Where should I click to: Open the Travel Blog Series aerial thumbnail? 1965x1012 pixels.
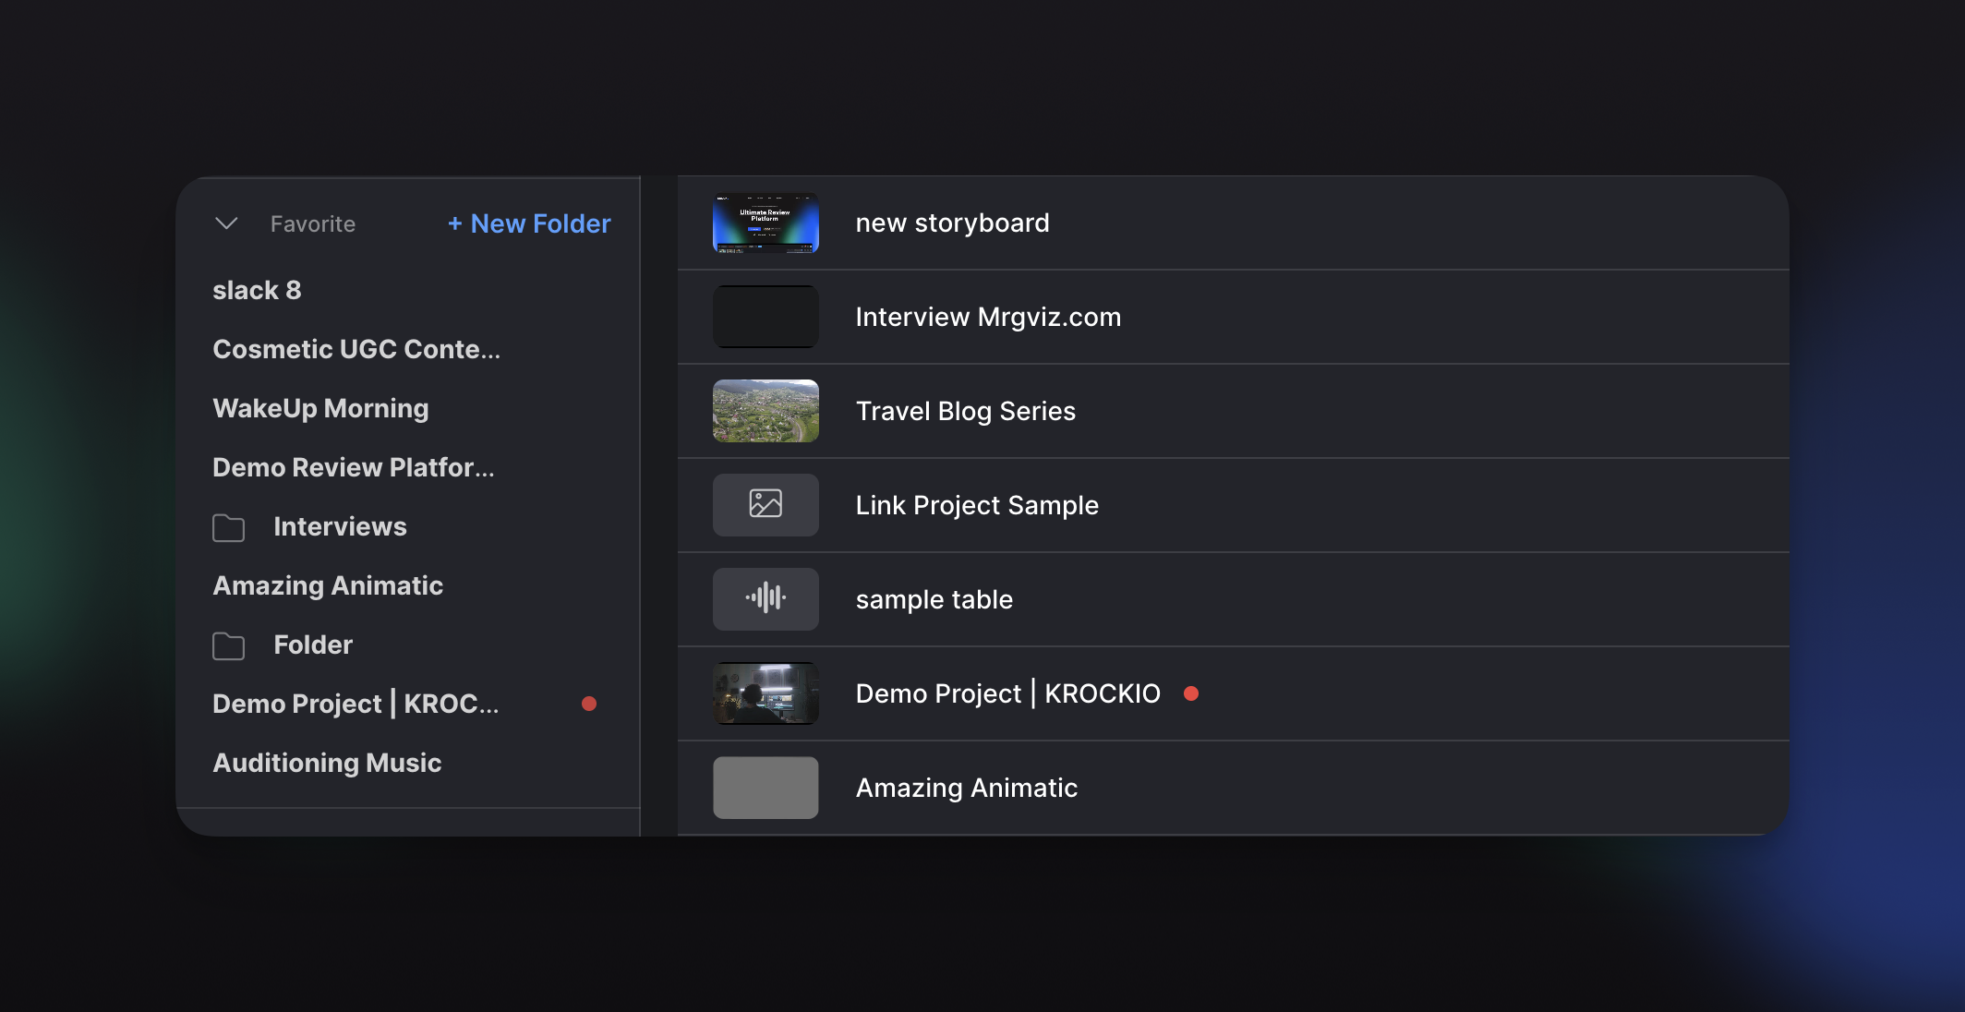(766, 411)
